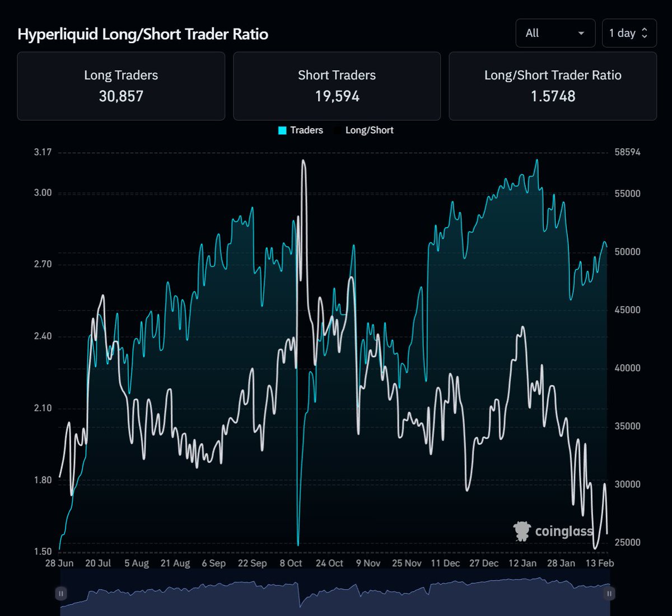
Task: Select the Long/Short Trader Ratio card
Action: [x=553, y=86]
